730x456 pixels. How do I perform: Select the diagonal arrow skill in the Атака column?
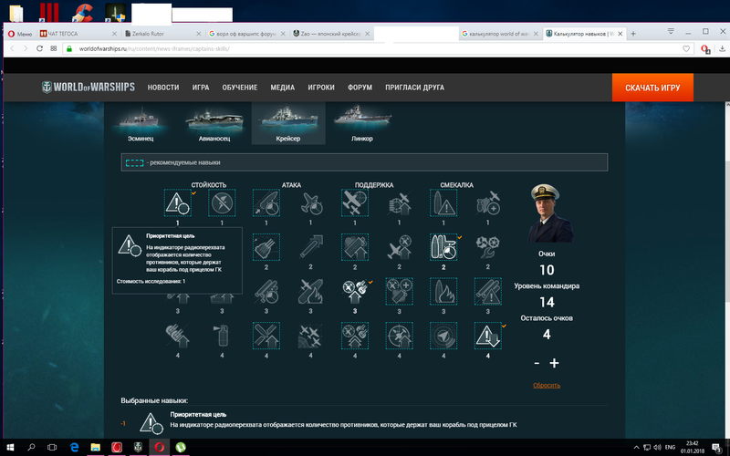(x=309, y=247)
